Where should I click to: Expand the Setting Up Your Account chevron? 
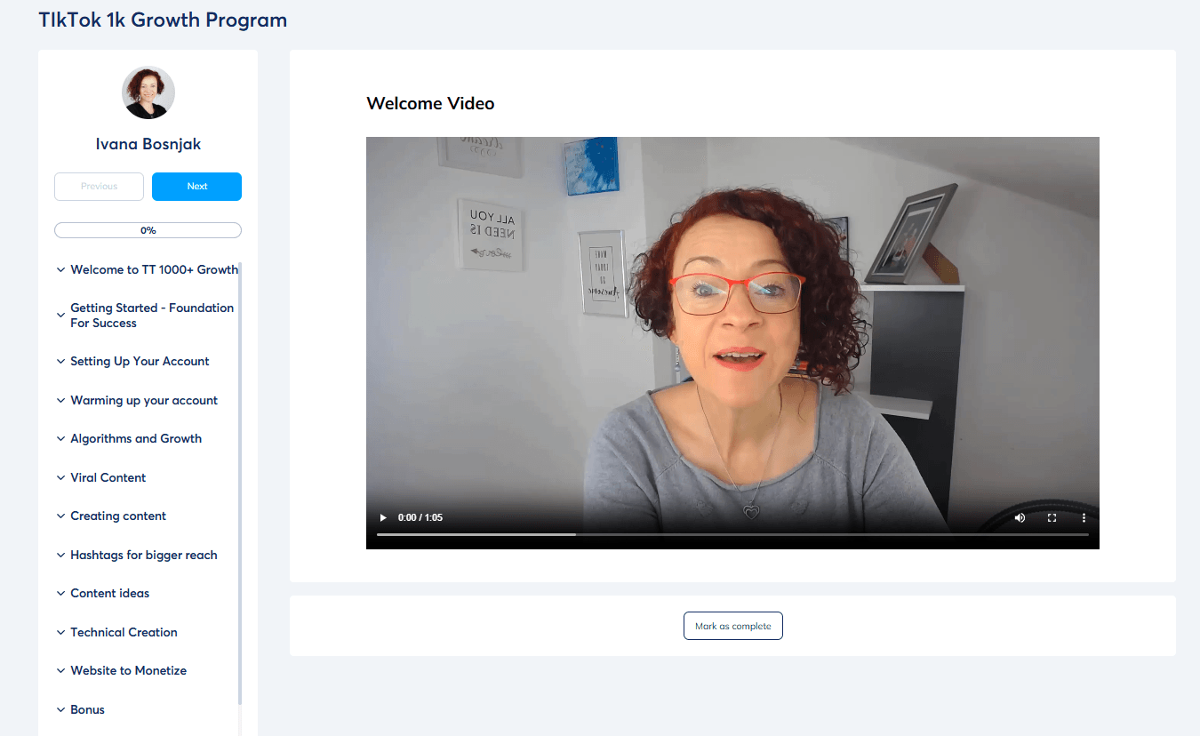tap(61, 362)
